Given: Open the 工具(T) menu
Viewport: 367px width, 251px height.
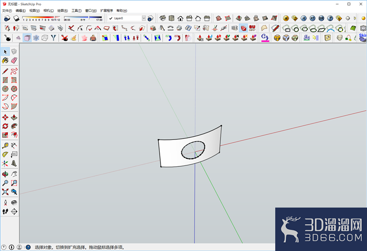Looking at the screenshot, I should click(x=76, y=11).
